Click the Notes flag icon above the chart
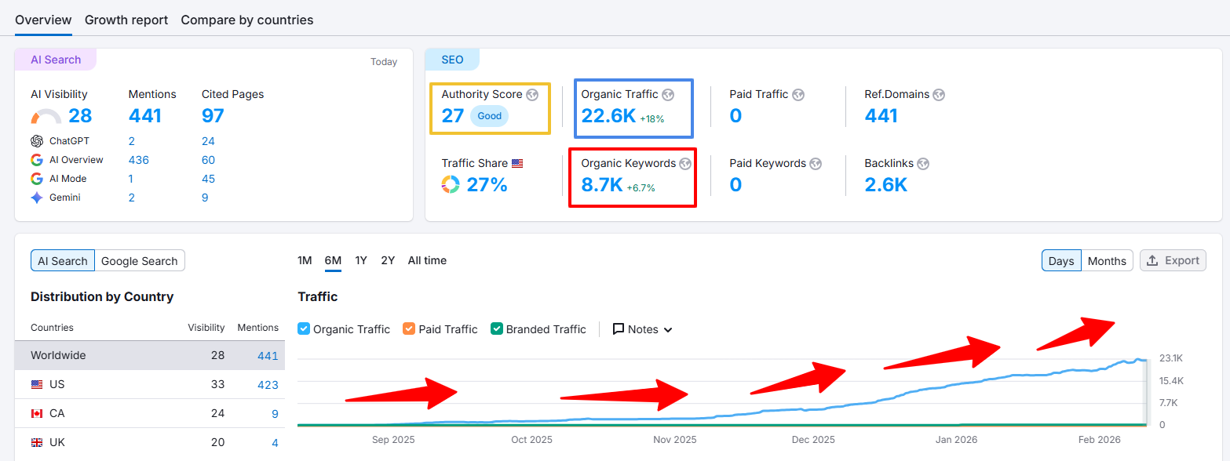 click(x=619, y=329)
